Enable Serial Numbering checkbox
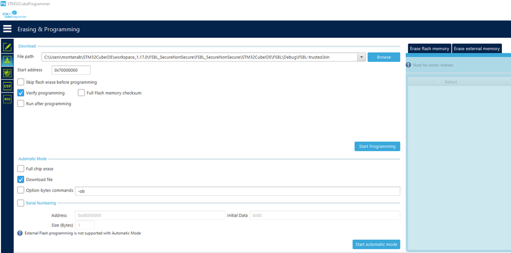The image size is (511, 253). 21,203
